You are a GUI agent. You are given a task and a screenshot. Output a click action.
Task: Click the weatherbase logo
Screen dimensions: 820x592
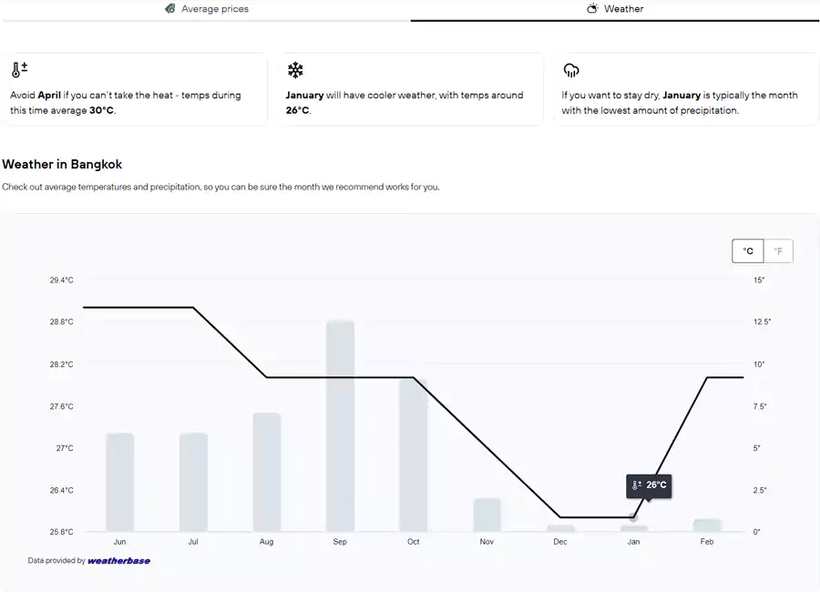click(118, 561)
